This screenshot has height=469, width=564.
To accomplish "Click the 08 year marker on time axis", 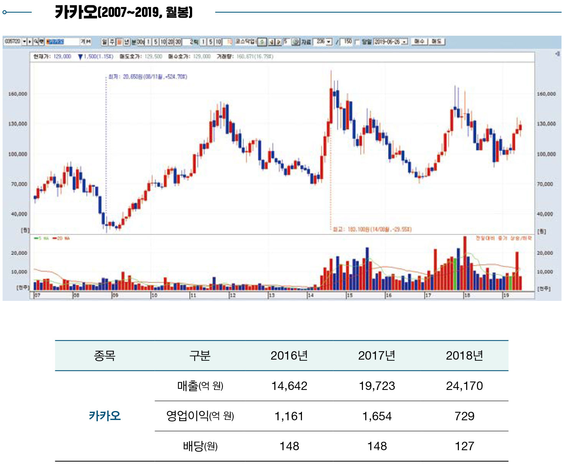I will (x=76, y=295).
